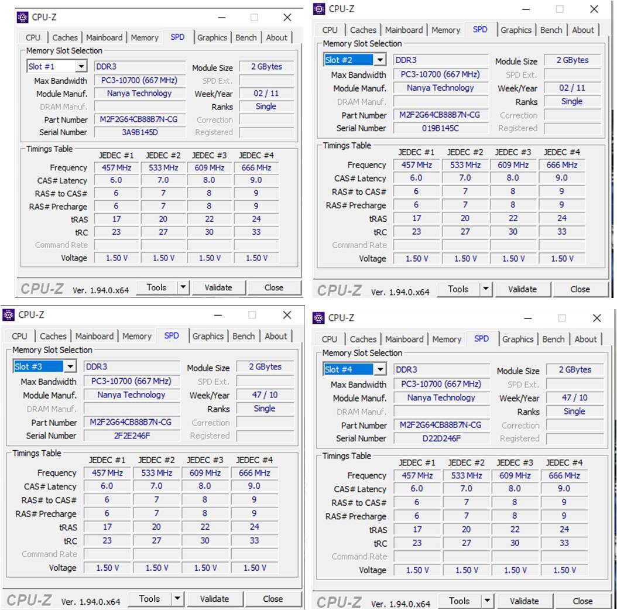617x610 pixels.
Task: Click Ranks Single field in Slot #3 window
Action: point(265,409)
